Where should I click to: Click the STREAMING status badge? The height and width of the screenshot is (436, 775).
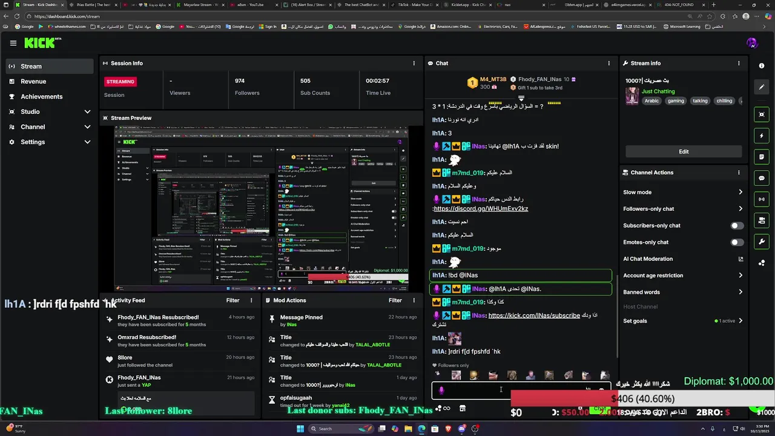coord(120,82)
